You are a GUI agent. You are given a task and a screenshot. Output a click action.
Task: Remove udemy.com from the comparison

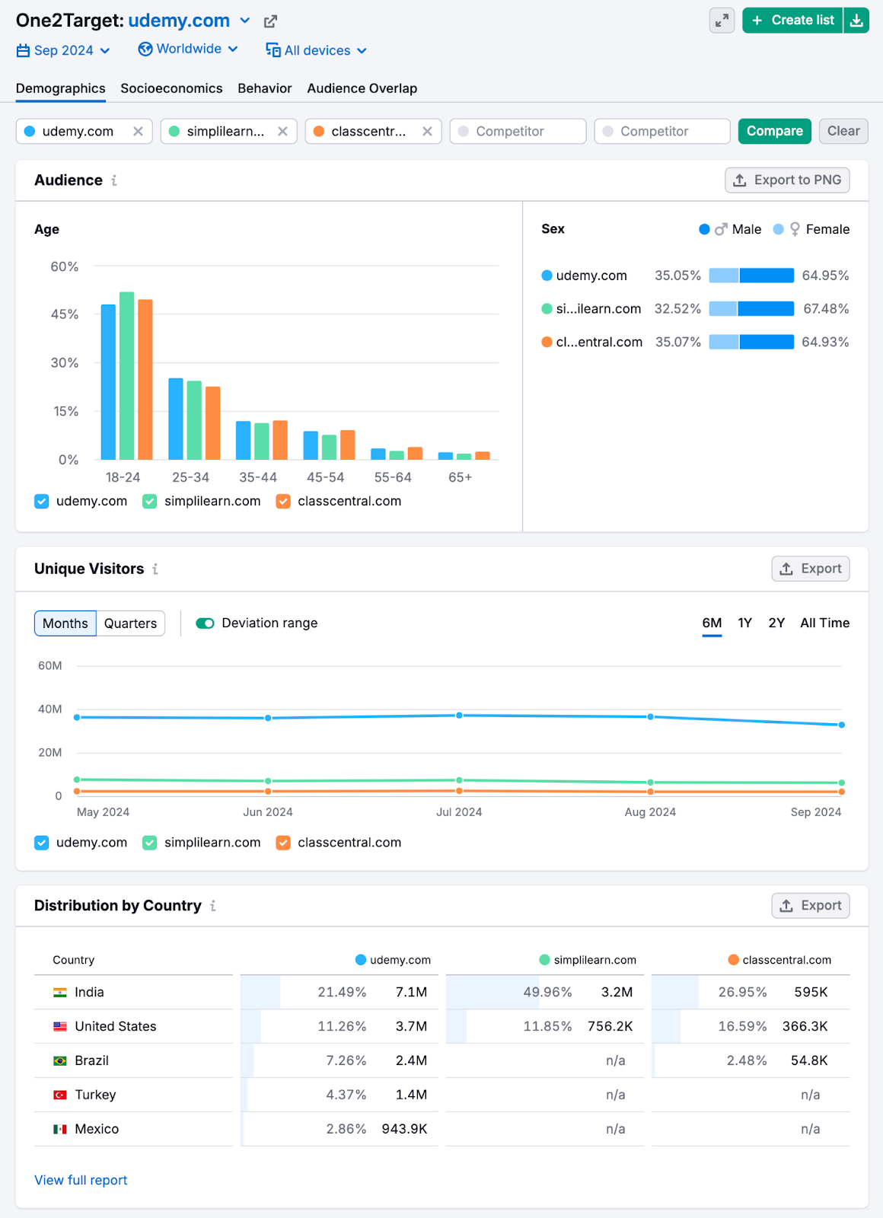pyautogui.click(x=138, y=131)
